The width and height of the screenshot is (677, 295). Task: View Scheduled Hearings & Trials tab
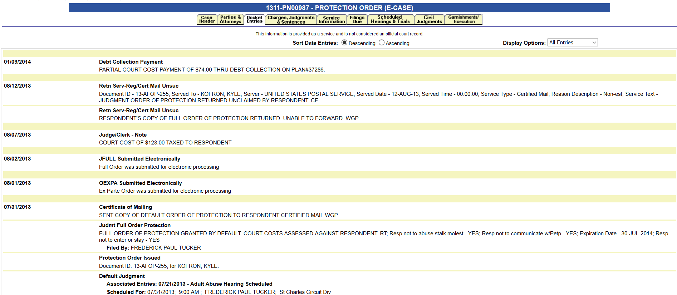pyautogui.click(x=391, y=19)
